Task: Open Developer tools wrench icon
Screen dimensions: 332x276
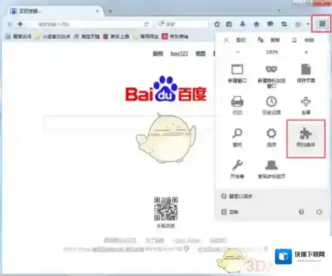Action: pos(237,169)
